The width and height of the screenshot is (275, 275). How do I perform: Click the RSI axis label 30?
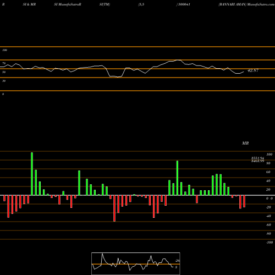click(4, 81)
